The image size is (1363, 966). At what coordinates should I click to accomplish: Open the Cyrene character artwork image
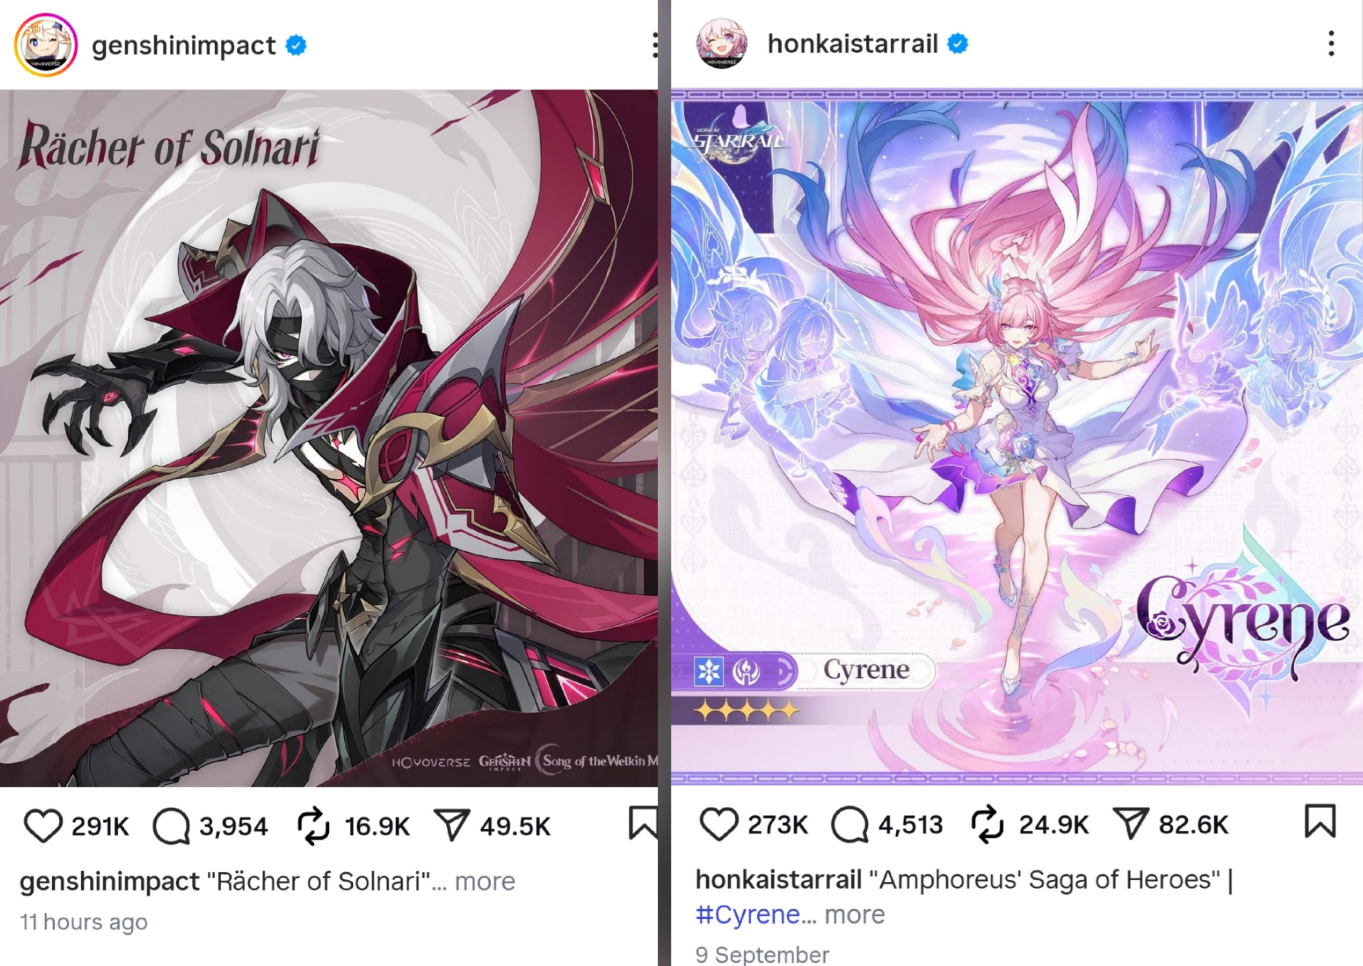click(1017, 438)
